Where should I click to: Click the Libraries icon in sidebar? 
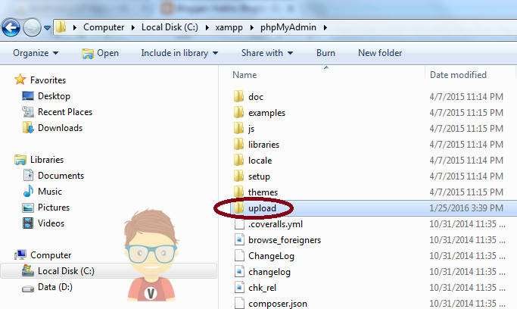pyautogui.click(x=20, y=160)
